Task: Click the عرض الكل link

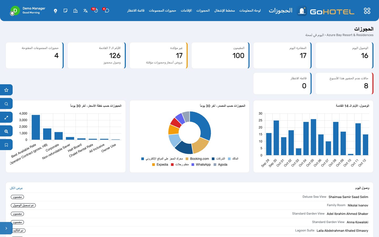Action: pos(16,188)
